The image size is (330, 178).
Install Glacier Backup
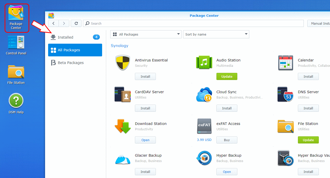coord(145,172)
